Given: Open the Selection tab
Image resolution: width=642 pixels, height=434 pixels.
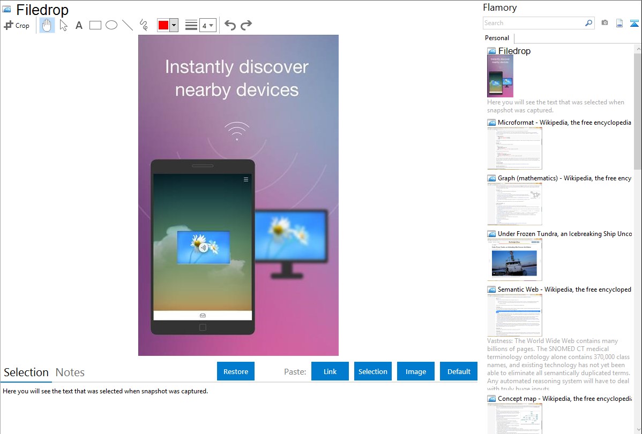Looking at the screenshot, I should [26, 372].
